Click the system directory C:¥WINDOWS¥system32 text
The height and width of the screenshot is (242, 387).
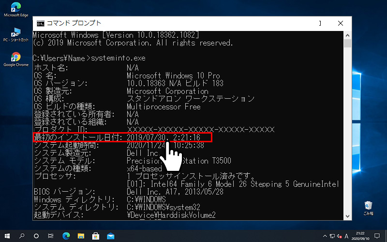(x=164, y=207)
